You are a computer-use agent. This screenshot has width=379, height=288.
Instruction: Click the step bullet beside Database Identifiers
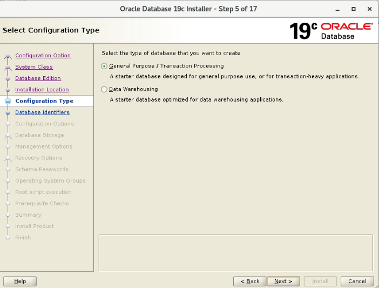[8, 112]
